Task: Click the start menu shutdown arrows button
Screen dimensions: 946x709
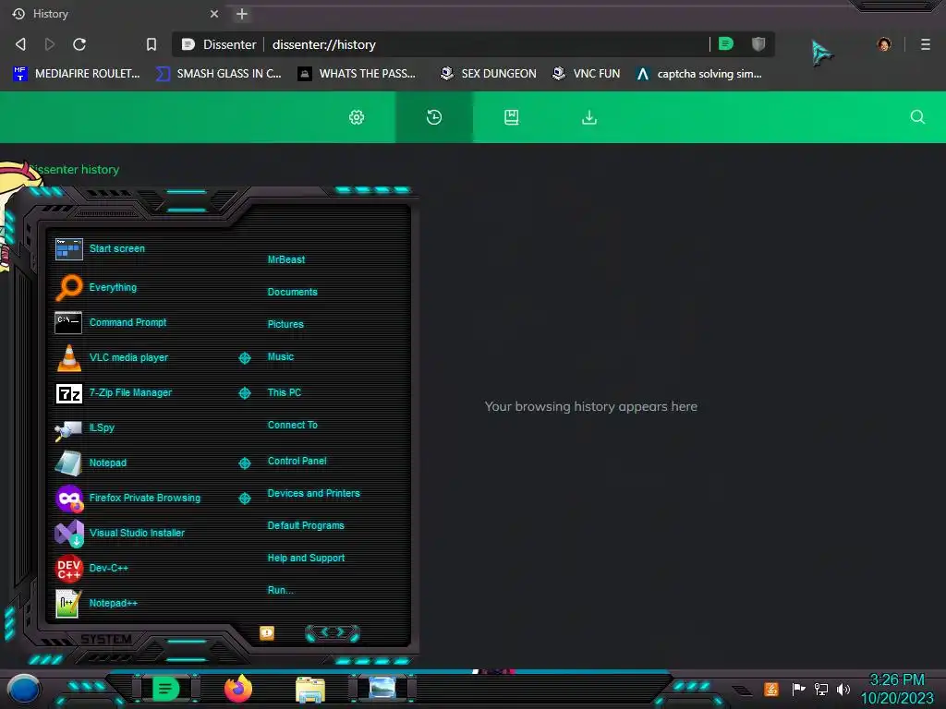Action: pos(333,632)
